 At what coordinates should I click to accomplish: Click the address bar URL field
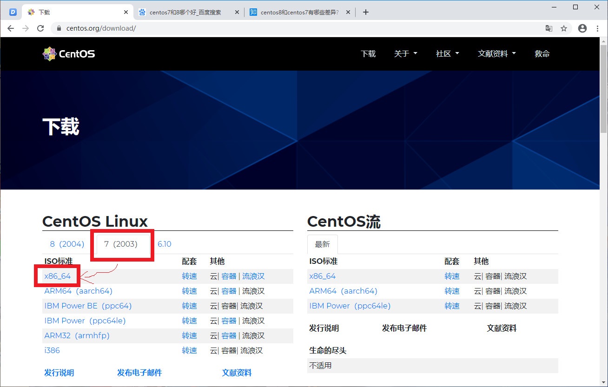coord(297,28)
